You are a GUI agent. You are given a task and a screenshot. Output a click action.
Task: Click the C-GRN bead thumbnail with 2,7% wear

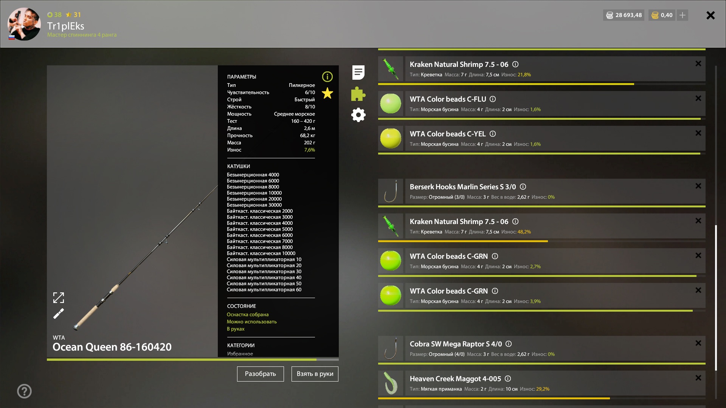pos(391,261)
